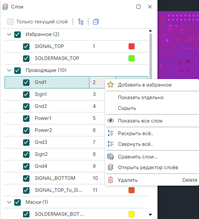The height and width of the screenshot is (219, 199).
Task: Open the orange swatch of SIGNAL_TOP_To_SI...
Action: (132, 190)
